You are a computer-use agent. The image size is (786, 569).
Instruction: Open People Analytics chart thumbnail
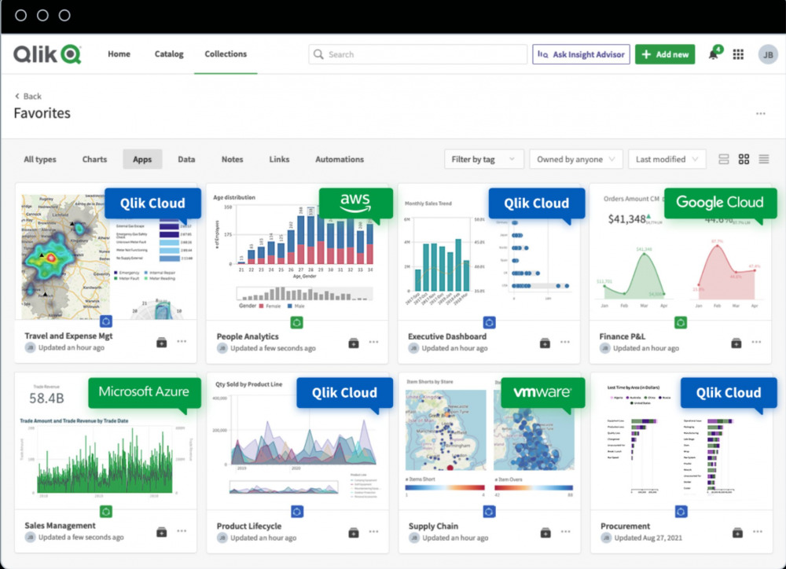(x=297, y=252)
